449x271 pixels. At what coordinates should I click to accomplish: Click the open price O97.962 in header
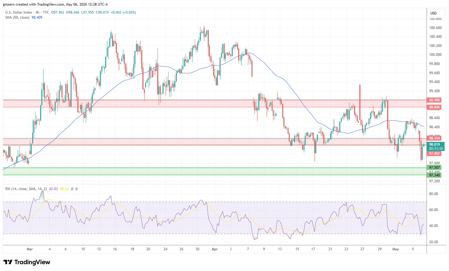tap(58, 12)
